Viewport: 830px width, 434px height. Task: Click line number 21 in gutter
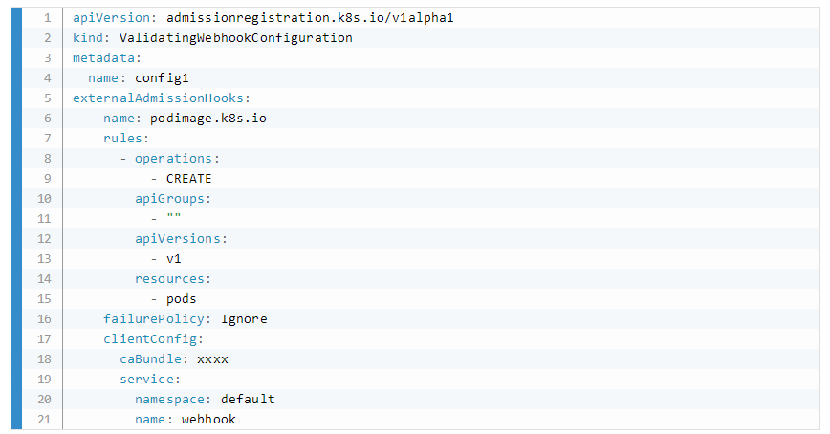tap(44, 420)
